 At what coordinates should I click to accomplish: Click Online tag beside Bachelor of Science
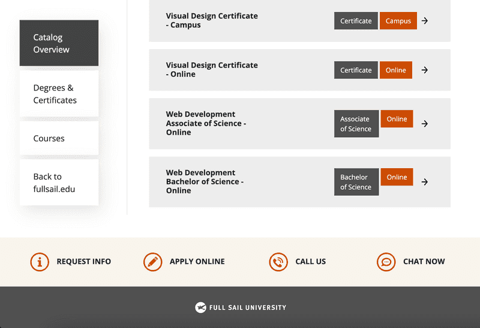[x=397, y=177]
